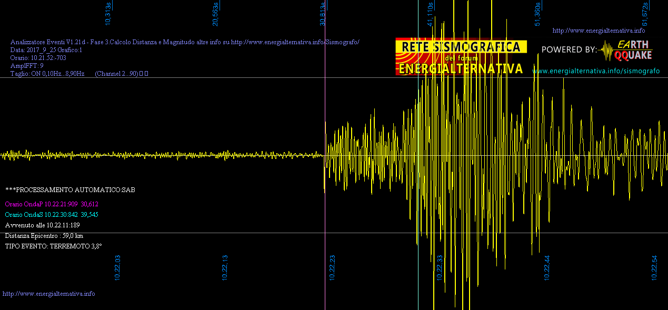The width and height of the screenshot is (668, 310).
Task: Click the EARTH QQUAKE logo
Action: (x=626, y=50)
